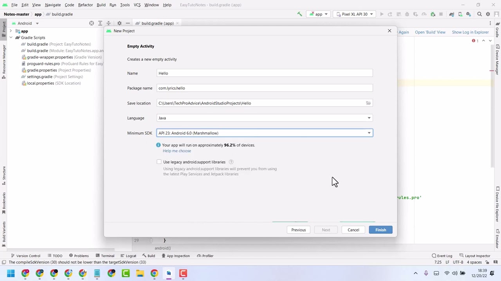The image size is (501, 281).
Task: Open the Navigate menu
Action: (52, 5)
